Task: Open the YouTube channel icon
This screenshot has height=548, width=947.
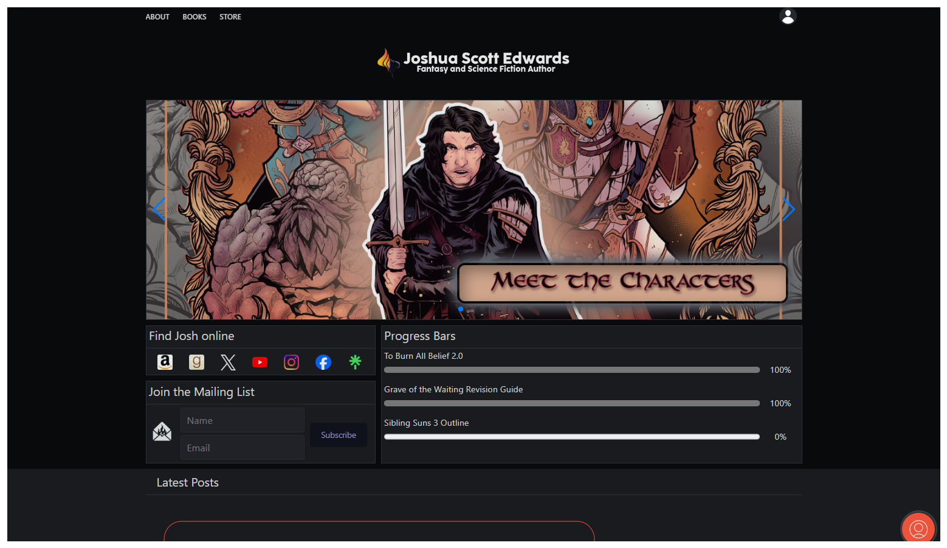Action: click(x=260, y=362)
